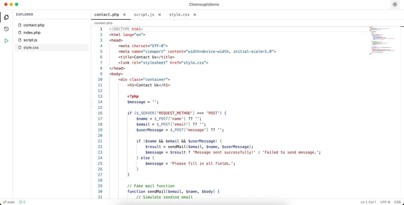The width and height of the screenshot is (404, 205).
Task: Click the class="container" attribute text
Action: [149, 80]
